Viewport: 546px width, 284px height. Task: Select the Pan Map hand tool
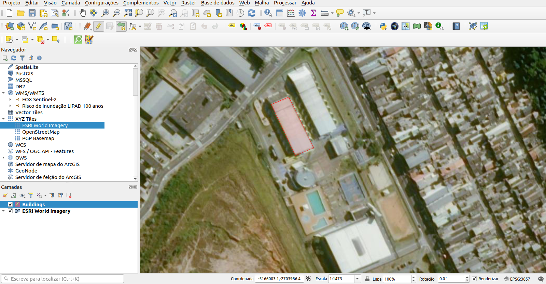point(83,13)
